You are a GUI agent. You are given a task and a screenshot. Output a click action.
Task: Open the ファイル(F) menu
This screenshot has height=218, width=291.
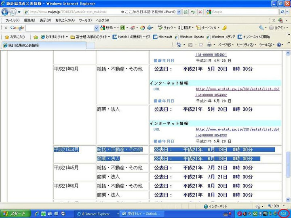pyautogui.click(x=13, y=20)
